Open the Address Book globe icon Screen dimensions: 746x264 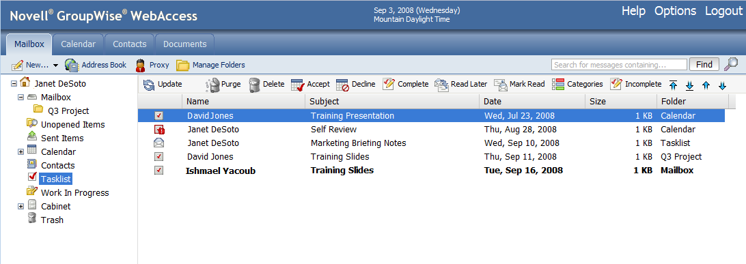72,65
